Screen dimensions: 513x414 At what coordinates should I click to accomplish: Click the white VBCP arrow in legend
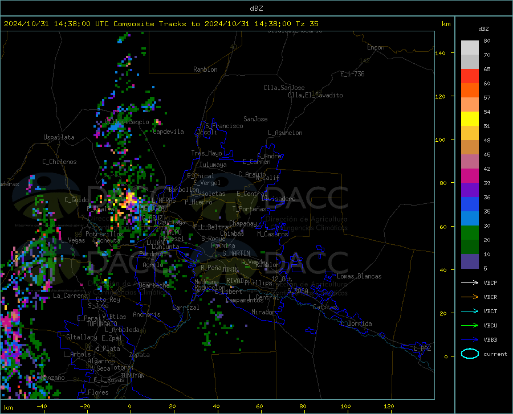tap(470, 282)
